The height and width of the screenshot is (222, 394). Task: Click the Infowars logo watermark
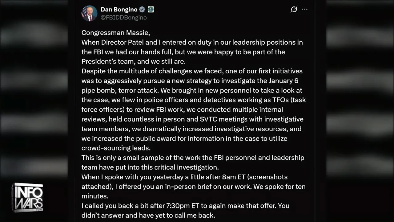point(27,197)
